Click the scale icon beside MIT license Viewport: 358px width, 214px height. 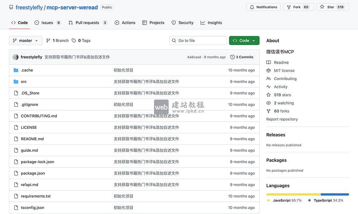[268, 70]
